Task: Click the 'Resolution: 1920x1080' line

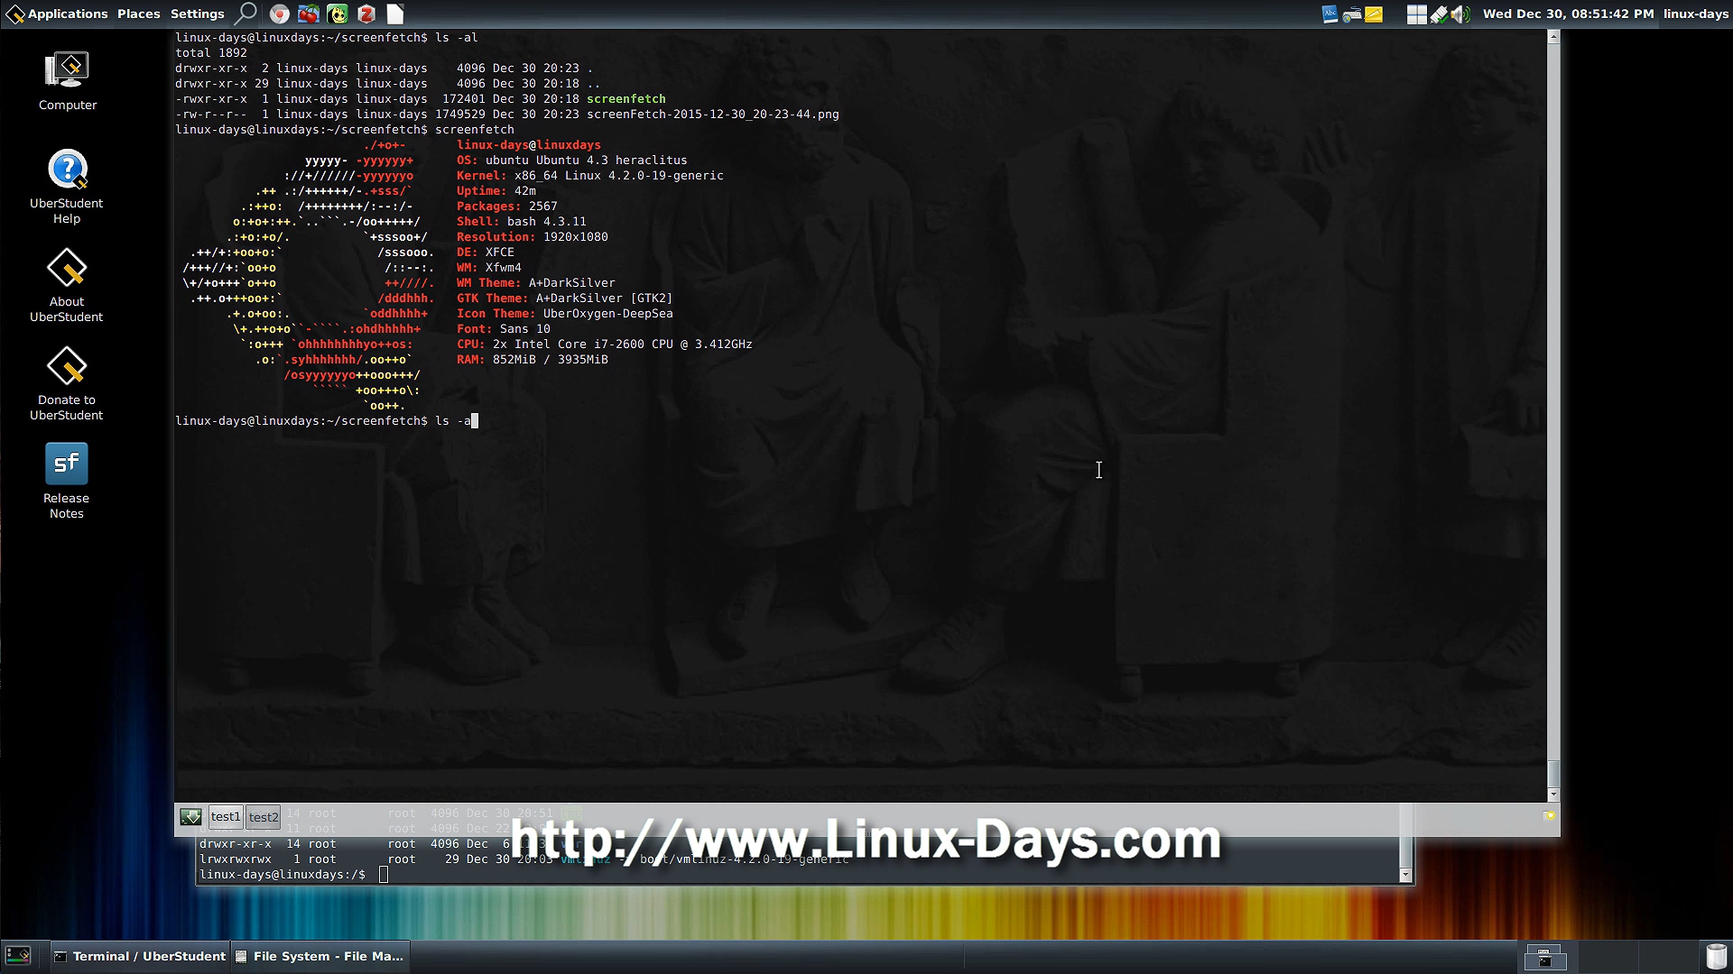Action: tap(532, 237)
